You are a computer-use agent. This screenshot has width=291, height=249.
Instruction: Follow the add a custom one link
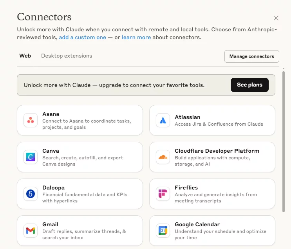click(83, 37)
